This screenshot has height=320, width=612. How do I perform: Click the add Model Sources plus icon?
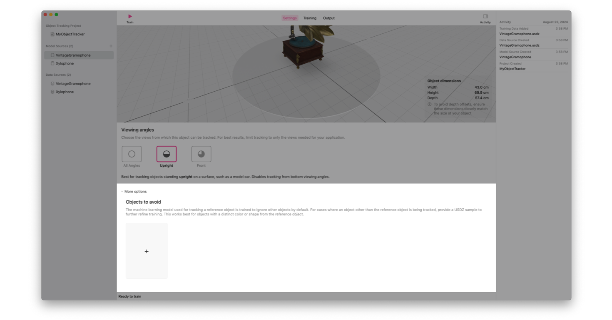tap(111, 46)
